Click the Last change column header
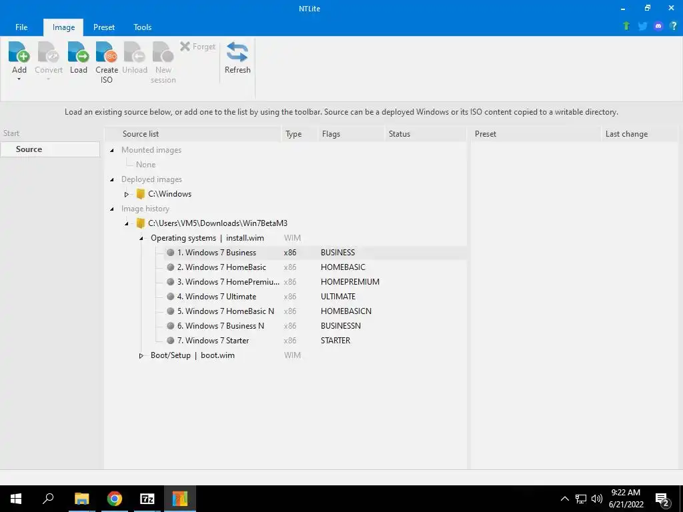Viewport: 683px width, 512px height. 639,134
